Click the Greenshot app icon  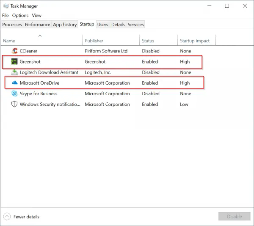pos(14,61)
